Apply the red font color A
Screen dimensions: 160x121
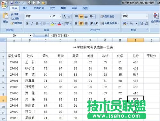tap(59, 24)
